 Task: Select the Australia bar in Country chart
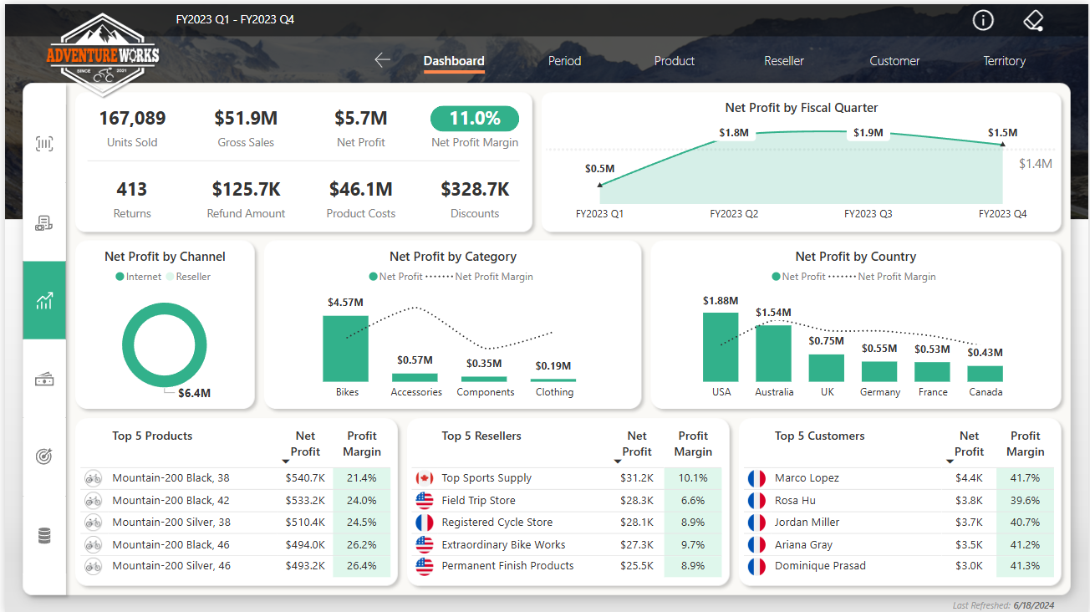coord(773,354)
